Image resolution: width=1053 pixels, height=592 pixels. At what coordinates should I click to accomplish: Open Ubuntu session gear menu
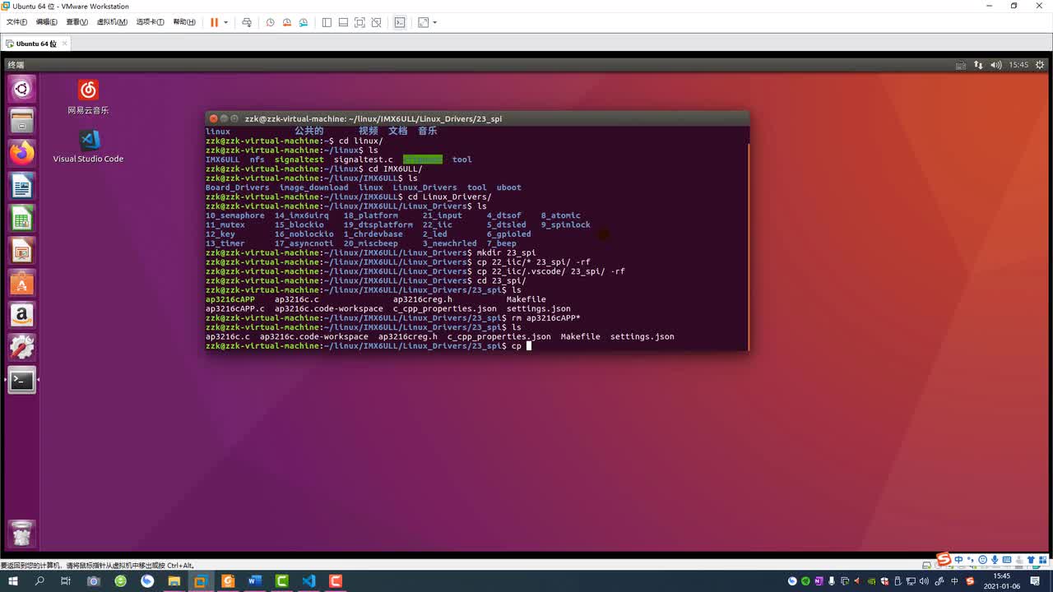pyautogui.click(x=1041, y=64)
